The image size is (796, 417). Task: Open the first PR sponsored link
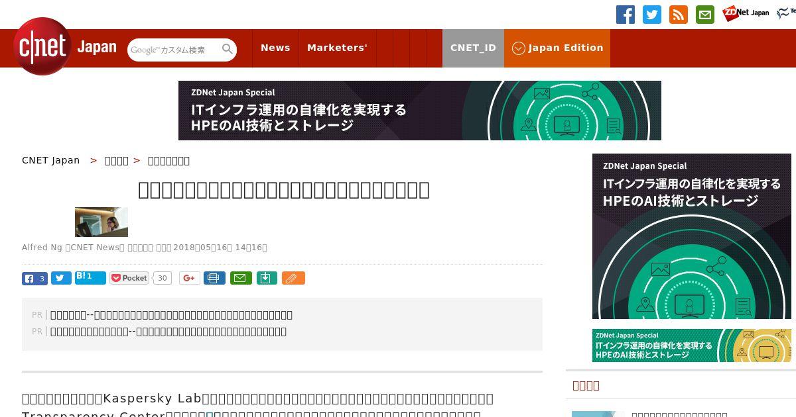click(171, 315)
